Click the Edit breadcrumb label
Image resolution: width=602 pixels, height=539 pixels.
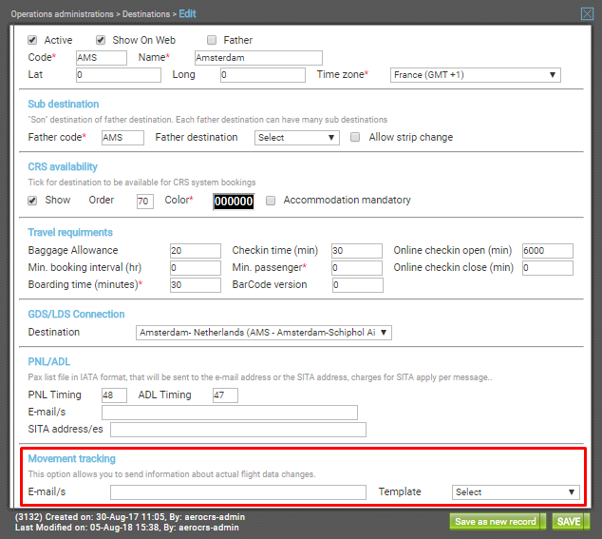pos(187,14)
